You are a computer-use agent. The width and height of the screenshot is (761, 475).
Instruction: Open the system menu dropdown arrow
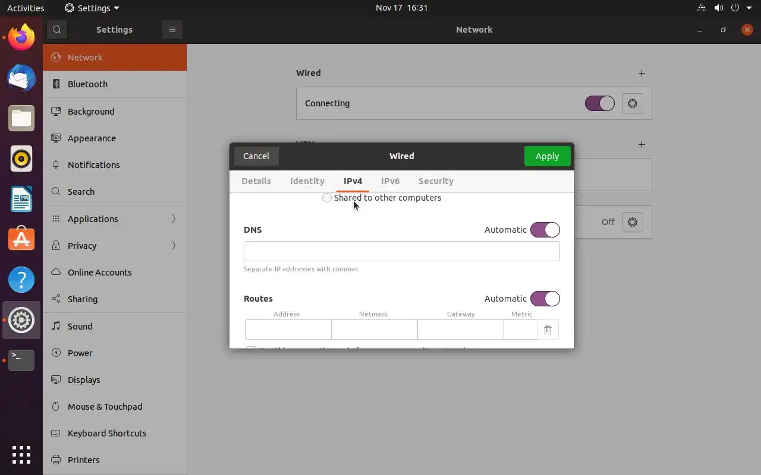749,8
